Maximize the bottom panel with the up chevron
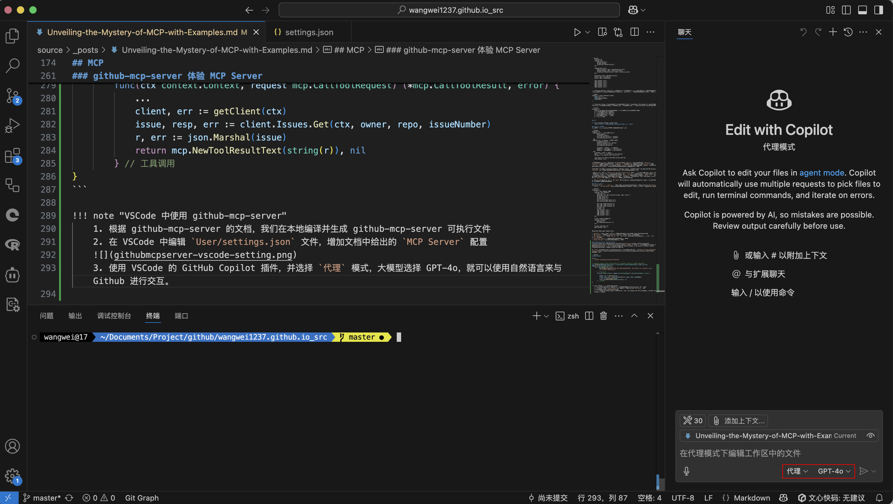 634,316
